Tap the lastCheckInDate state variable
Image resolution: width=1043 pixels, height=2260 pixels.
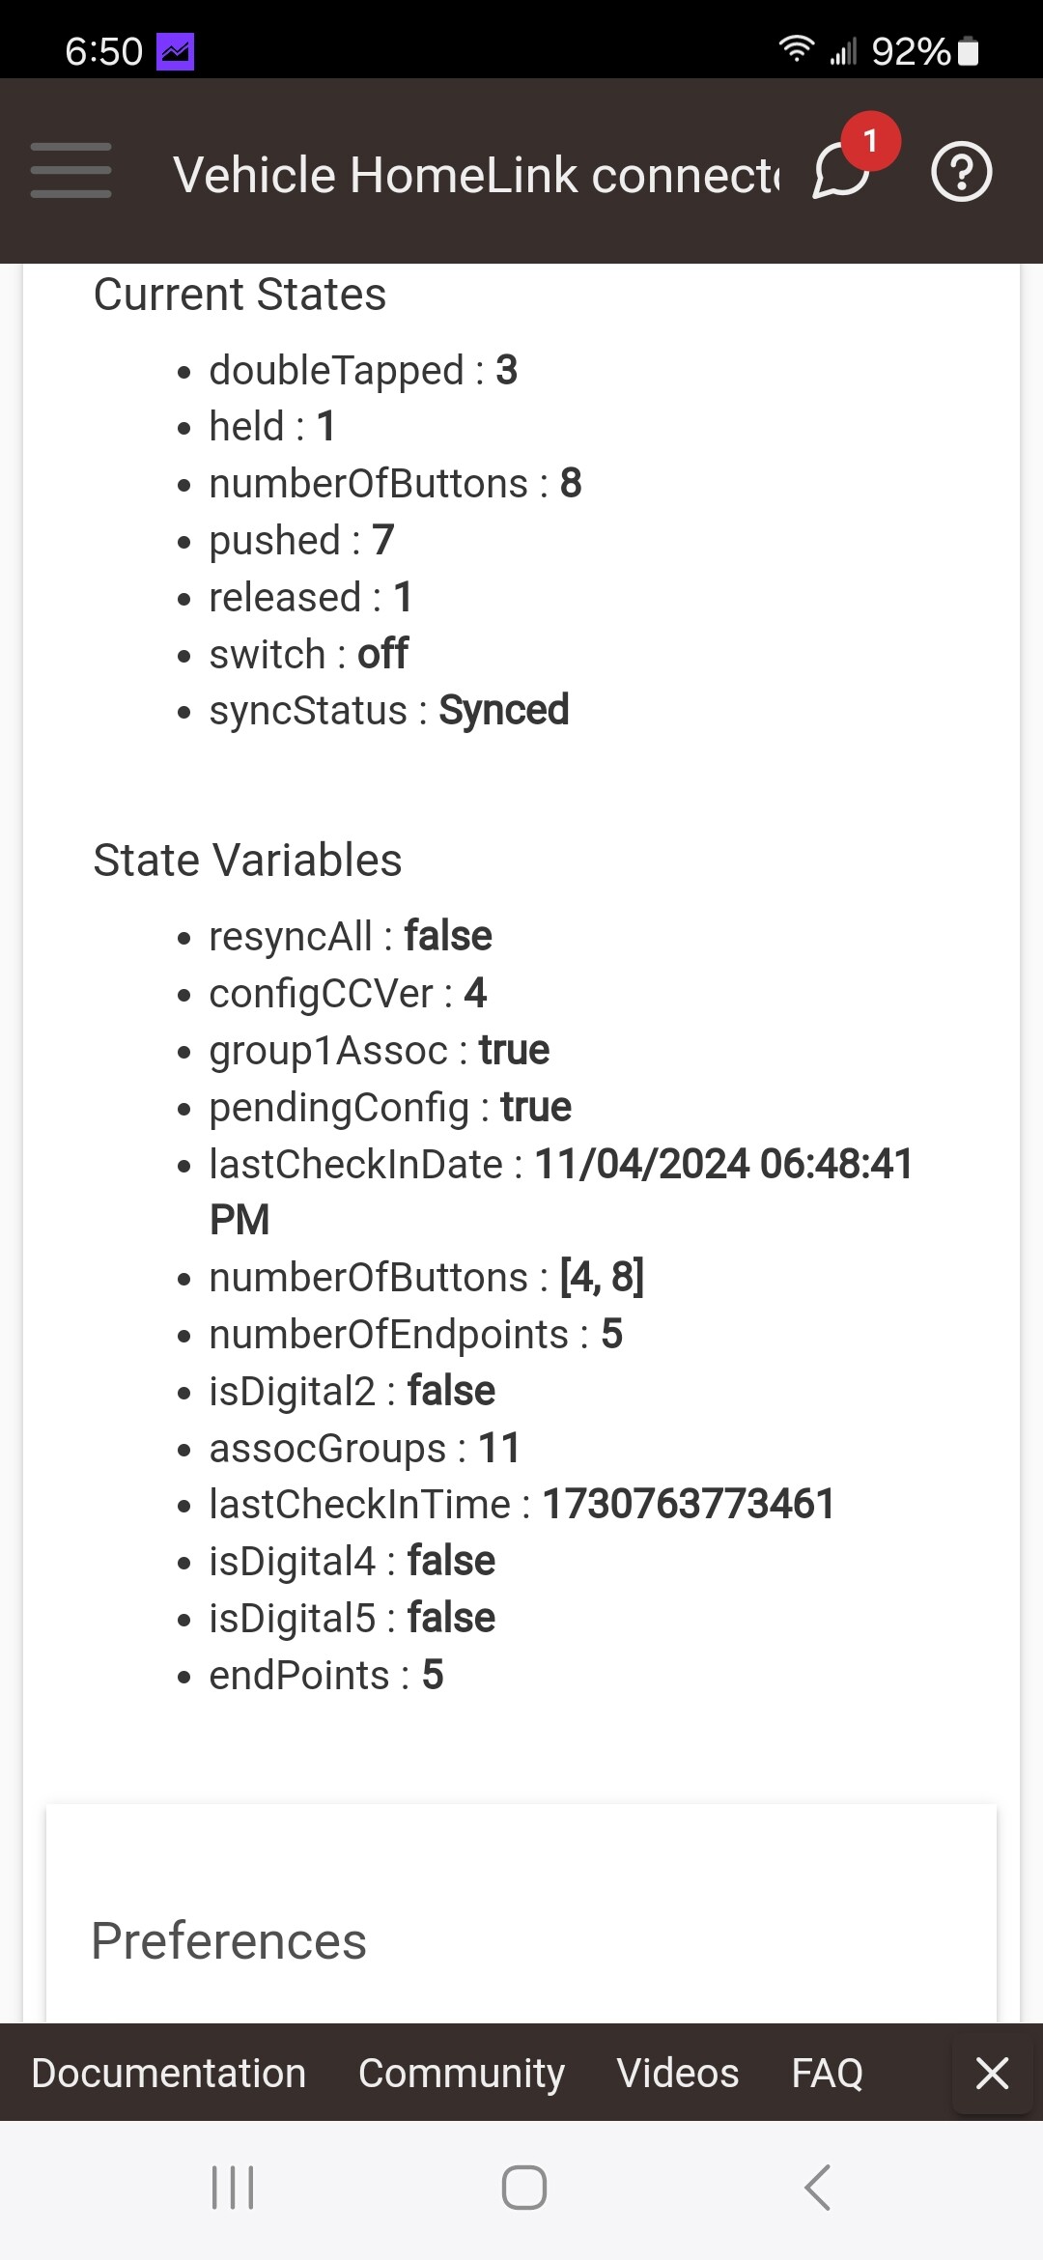click(x=561, y=1192)
